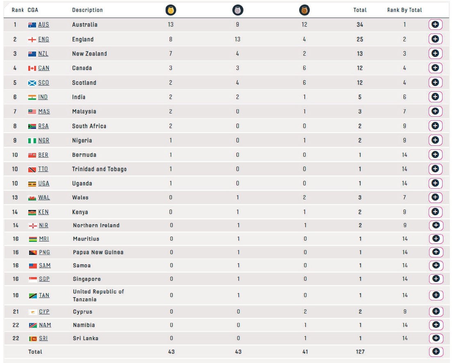This screenshot has height=363, width=452.
Task: Click the Australia flag icon
Action: pyautogui.click(x=32, y=25)
